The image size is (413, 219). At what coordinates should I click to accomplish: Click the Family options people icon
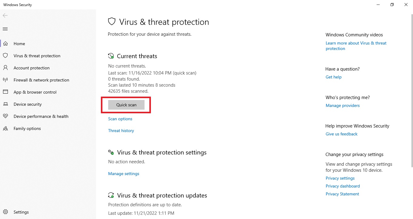coord(5,128)
